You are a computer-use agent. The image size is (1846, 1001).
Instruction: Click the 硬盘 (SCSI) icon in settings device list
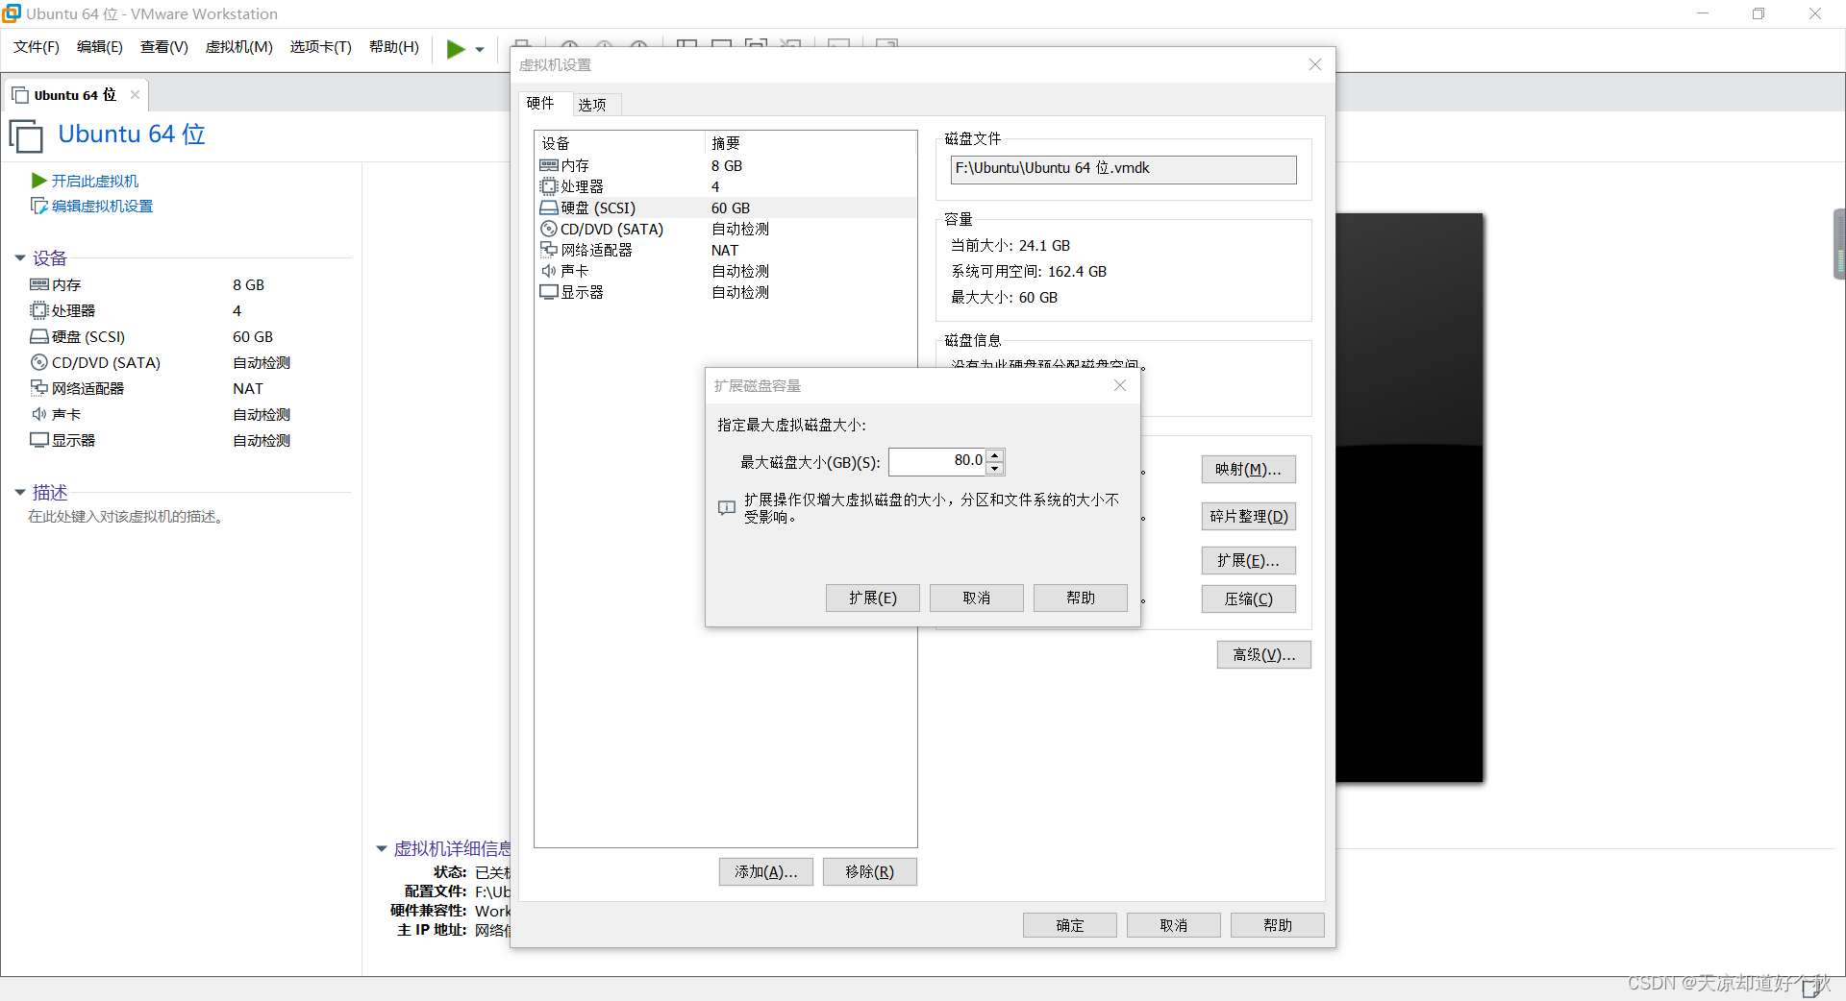(x=549, y=208)
